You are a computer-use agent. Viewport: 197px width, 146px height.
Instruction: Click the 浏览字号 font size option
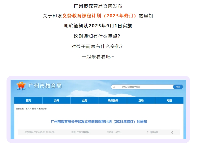coord(154,132)
